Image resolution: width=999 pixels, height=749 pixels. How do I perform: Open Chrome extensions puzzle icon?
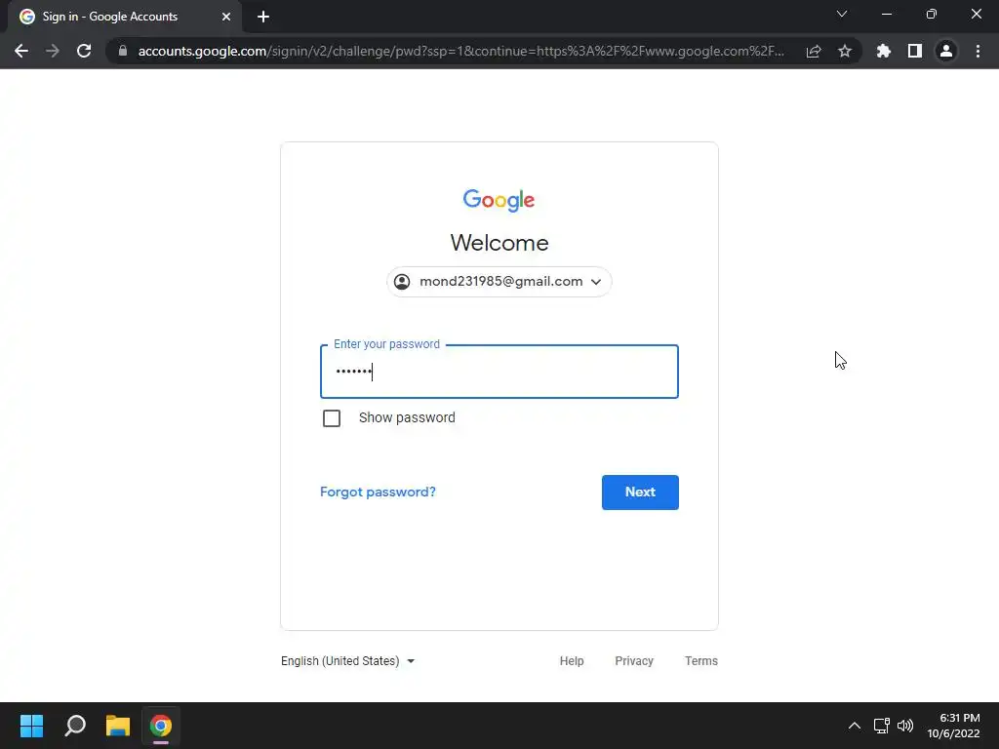coord(884,51)
